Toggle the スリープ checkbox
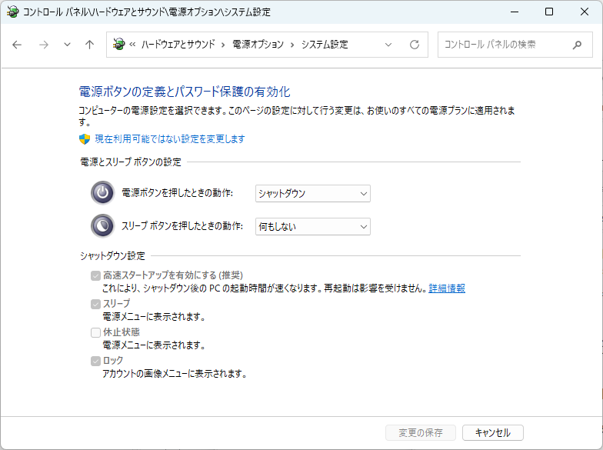The width and height of the screenshot is (603, 450). [95, 304]
